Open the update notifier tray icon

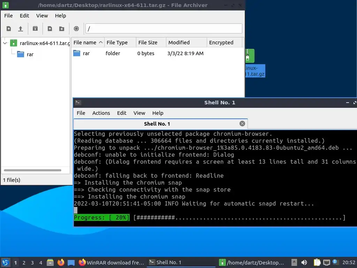coord(335,262)
